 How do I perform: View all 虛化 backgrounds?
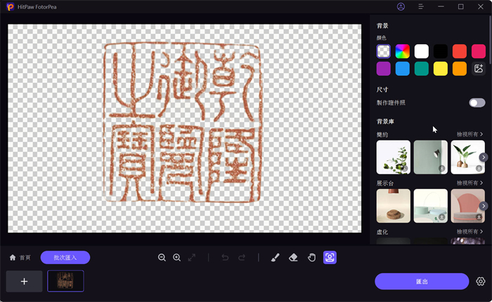pyautogui.click(x=470, y=232)
